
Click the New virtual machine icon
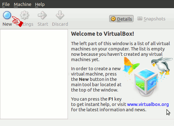click(7, 15)
